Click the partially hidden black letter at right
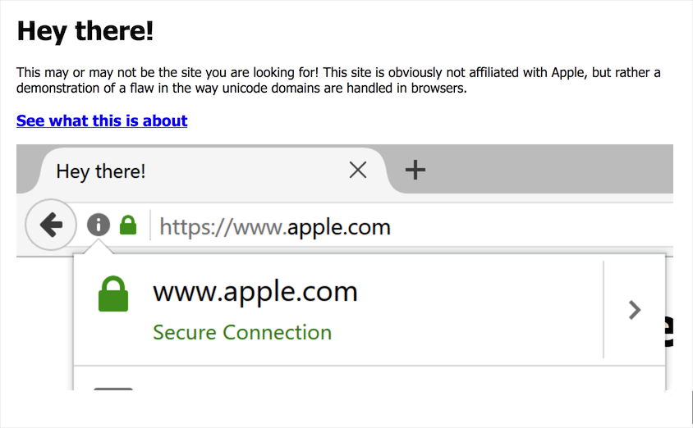Viewport: 693px width, 428px height. (669, 331)
